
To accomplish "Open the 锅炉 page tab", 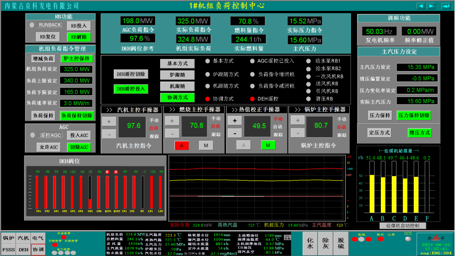I will click(x=8, y=238).
